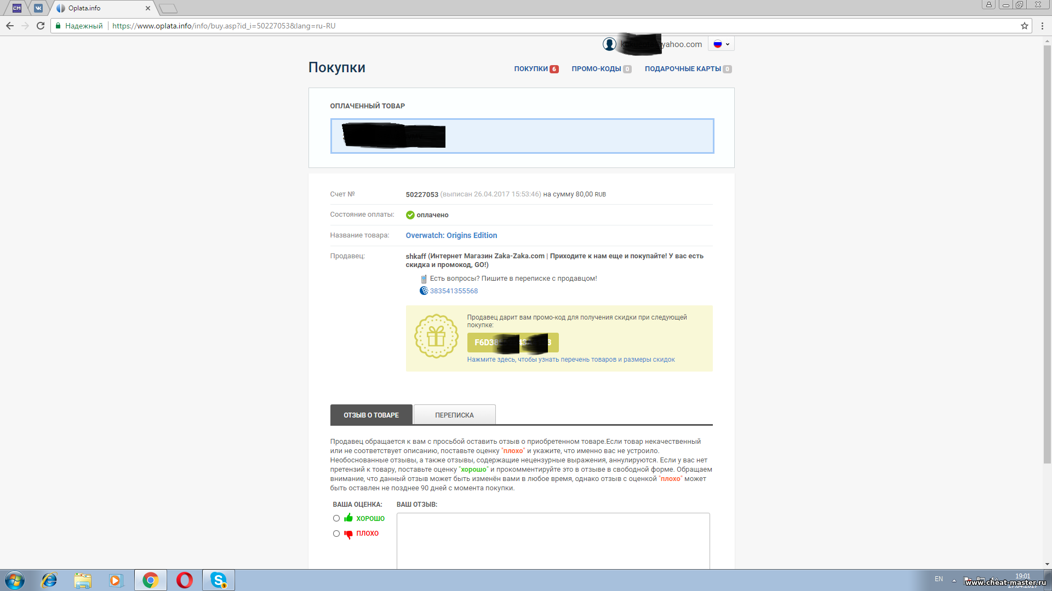Click the browser back arrow
The image size is (1052, 591).
10,26
